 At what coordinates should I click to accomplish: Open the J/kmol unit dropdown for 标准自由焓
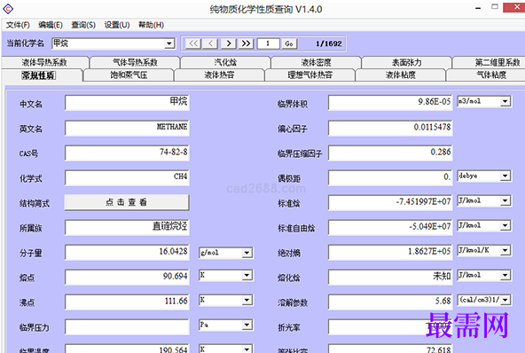(505, 226)
